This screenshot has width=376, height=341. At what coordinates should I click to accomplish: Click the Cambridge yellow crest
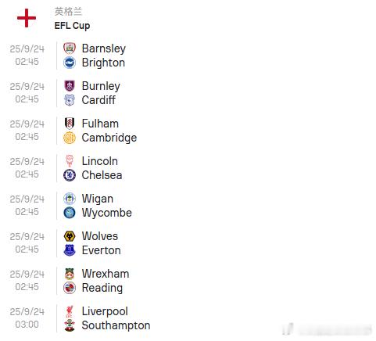click(70, 138)
